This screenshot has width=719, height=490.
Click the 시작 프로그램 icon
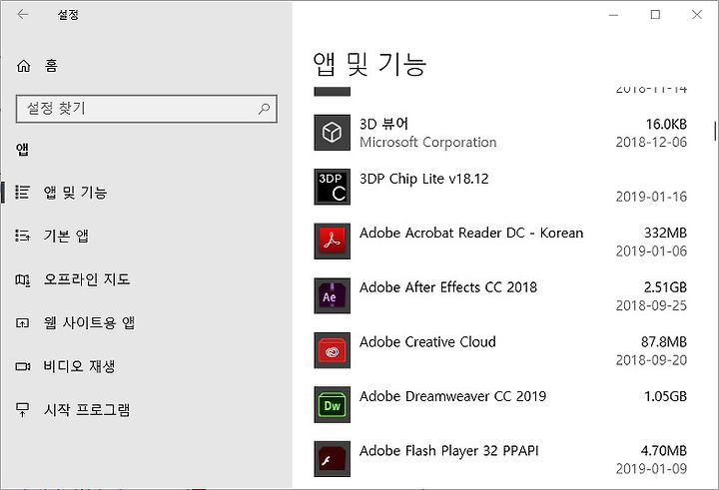point(22,410)
